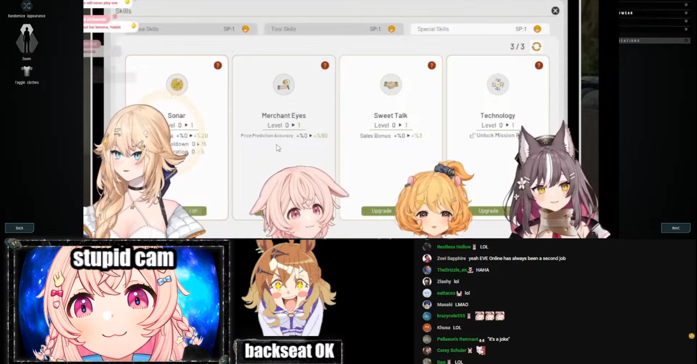
Task: Click the SP coin icon on Special Skills tab
Action: [537, 29]
